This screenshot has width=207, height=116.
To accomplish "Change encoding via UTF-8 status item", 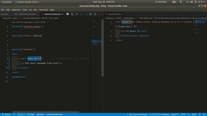I will pos(183,114).
